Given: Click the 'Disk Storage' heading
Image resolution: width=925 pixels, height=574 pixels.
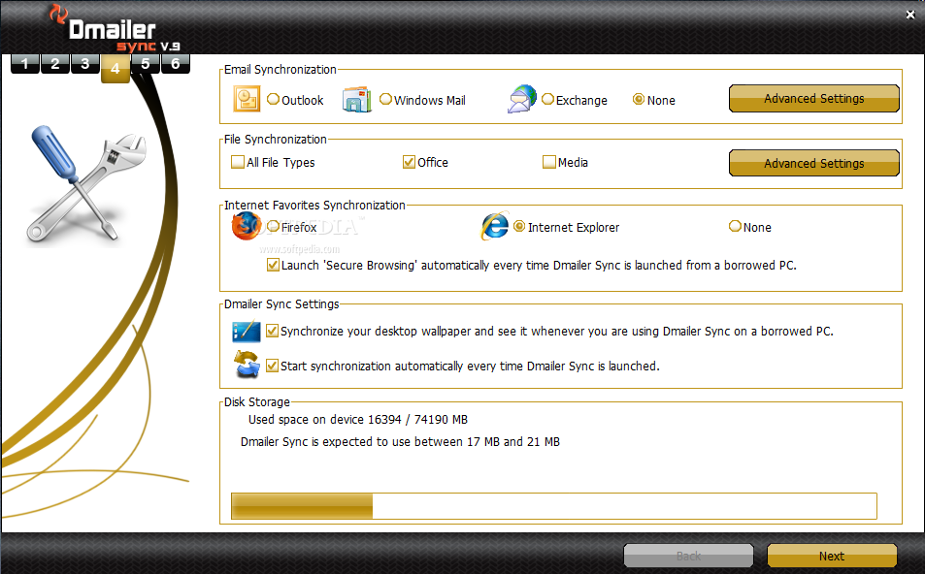Looking at the screenshot, I should 256,402.
